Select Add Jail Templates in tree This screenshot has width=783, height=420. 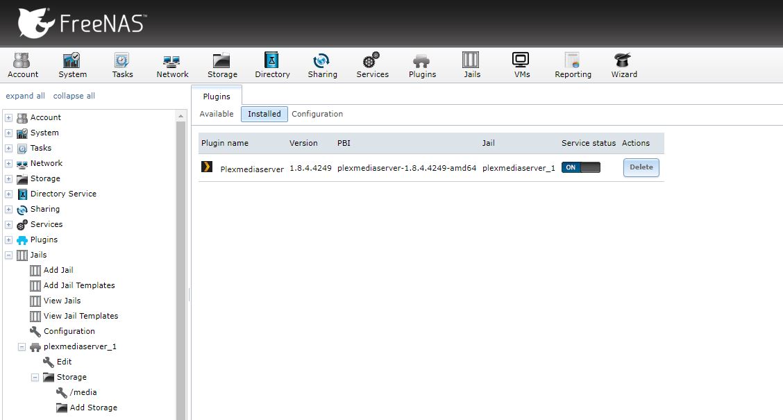(x=79, y=285)
